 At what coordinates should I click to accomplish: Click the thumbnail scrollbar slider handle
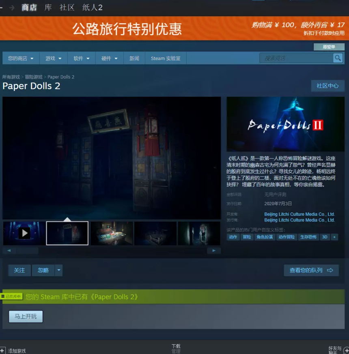[x=28, y=251]
